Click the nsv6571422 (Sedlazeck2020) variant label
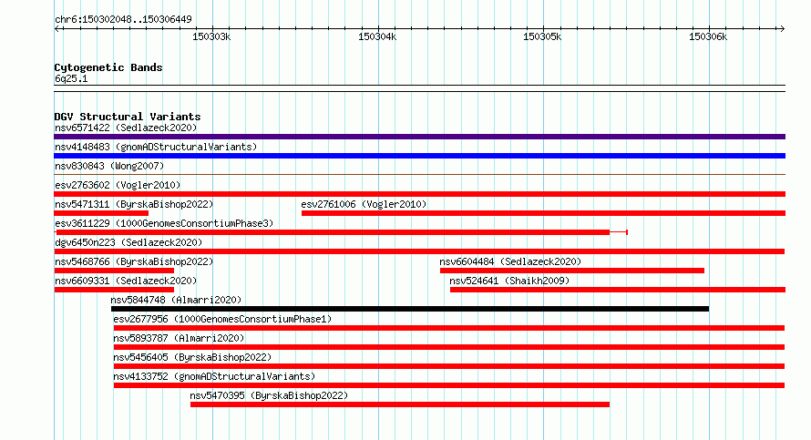Image resolution: width=811 pixels, height=440 pixels. [126, 128]
